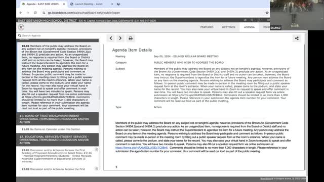Screen dimensions: 324x182
Task: Open the share icon for this item
Action: tap(297, 38)
